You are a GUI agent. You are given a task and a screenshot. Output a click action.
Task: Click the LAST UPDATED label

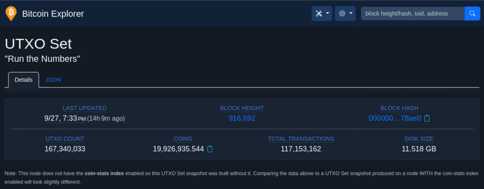coord(85,108)
